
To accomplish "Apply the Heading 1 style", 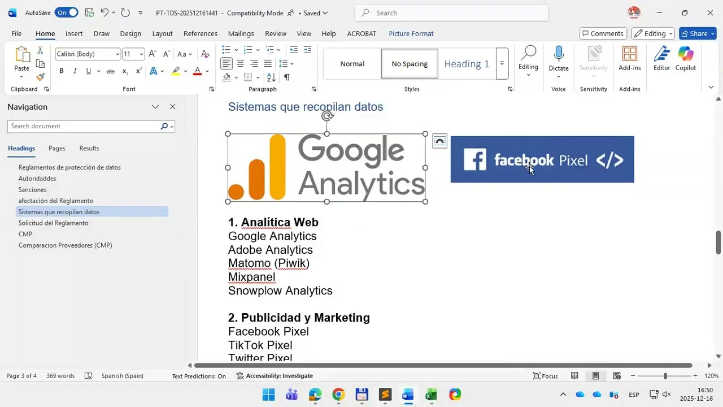I will click(467, 64).
